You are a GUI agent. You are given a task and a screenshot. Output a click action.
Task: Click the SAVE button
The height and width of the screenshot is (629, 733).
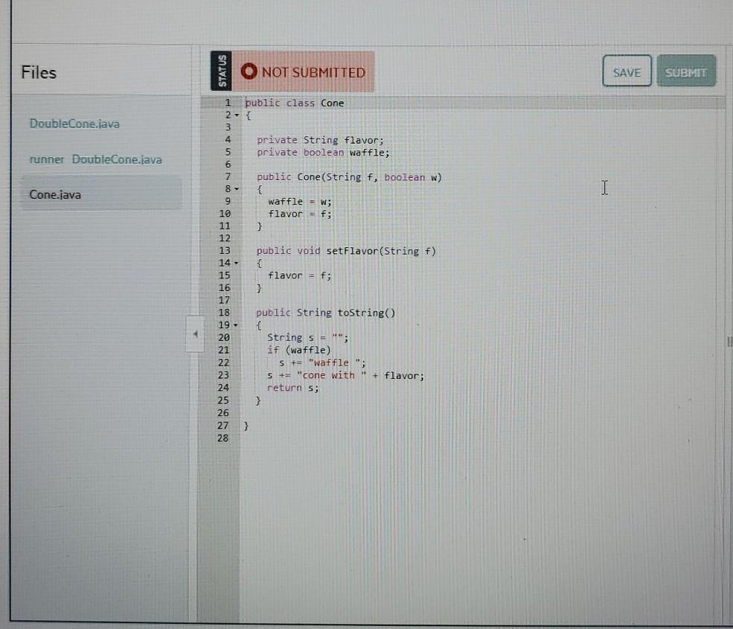pos(626,71)
